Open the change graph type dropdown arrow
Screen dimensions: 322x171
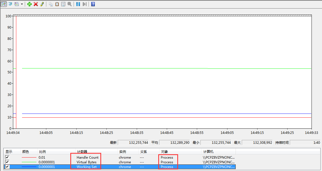(x=22, y=4)
